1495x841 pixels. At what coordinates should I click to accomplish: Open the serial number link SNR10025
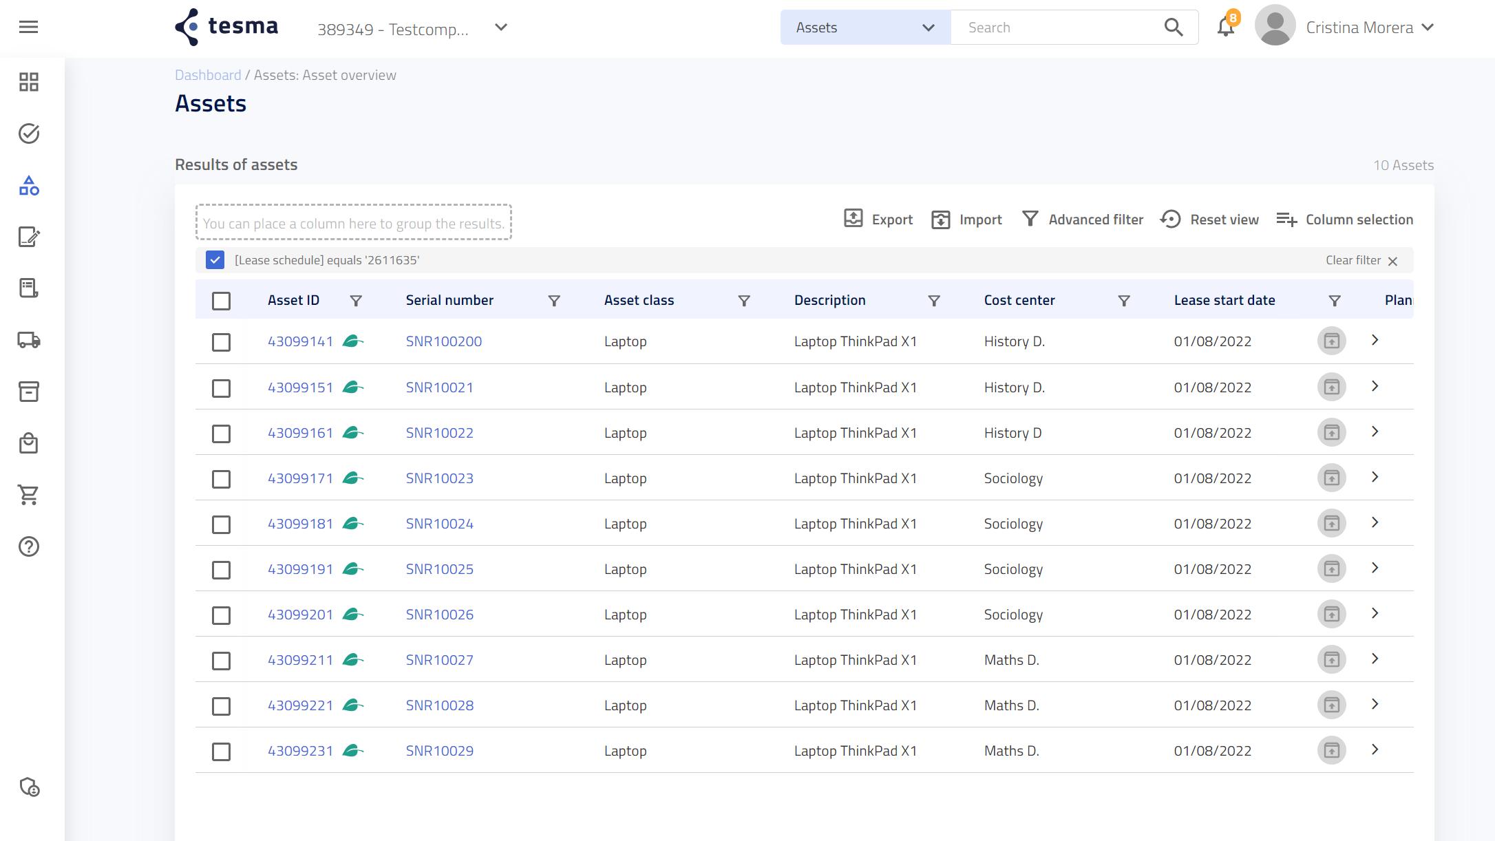[439, 569]
